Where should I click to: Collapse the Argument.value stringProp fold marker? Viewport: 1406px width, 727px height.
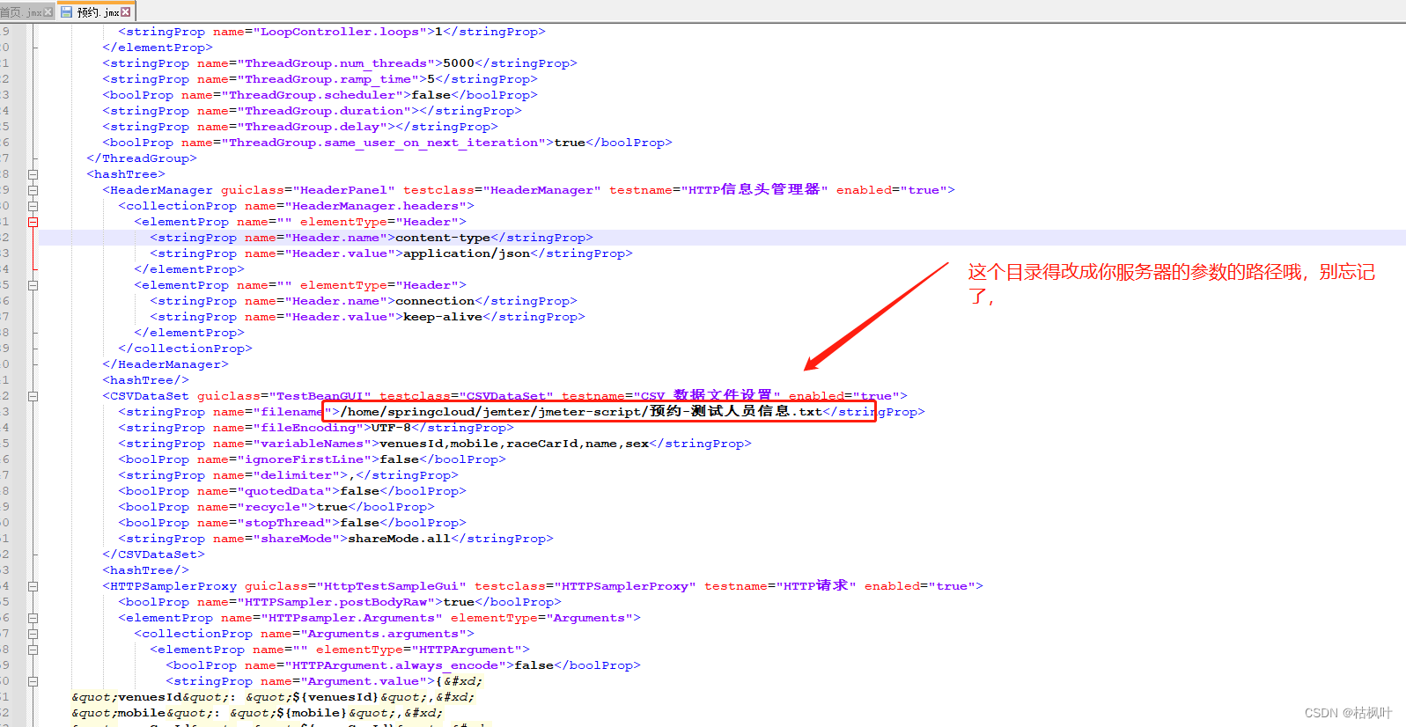(33, 681)
